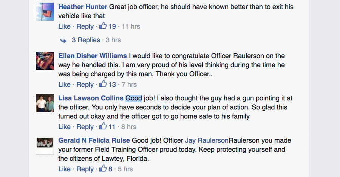Open the 11 hrs timestamp on Heather's comment
The height and width of the screenshot is (177, 340).
(x=131, y=26)
